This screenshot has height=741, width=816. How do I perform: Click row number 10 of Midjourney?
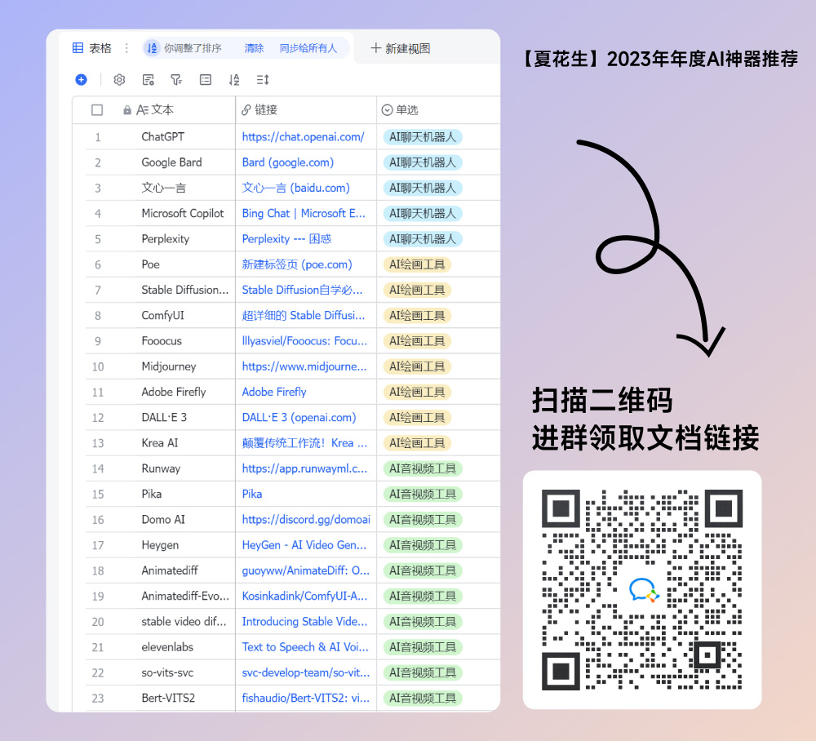tap(98, 367)
